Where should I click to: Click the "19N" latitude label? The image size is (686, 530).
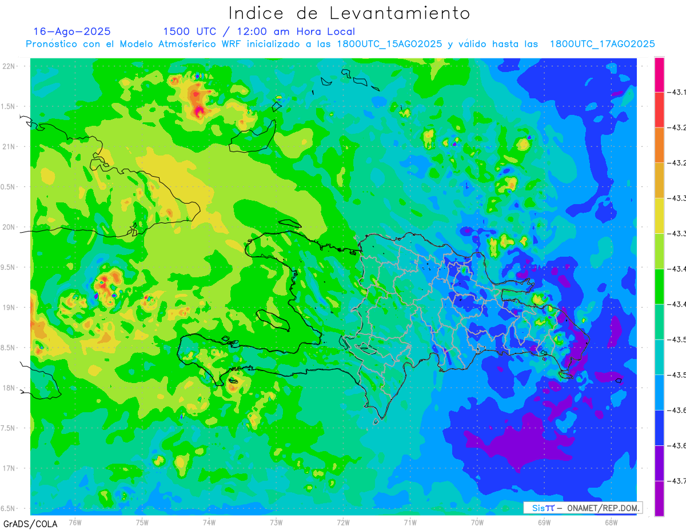click(9, 308)
